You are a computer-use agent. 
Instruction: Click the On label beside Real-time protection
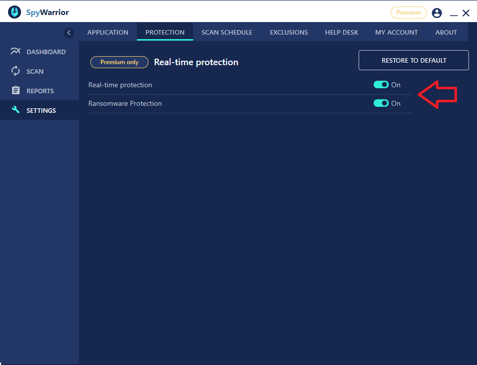pos(396,85)
